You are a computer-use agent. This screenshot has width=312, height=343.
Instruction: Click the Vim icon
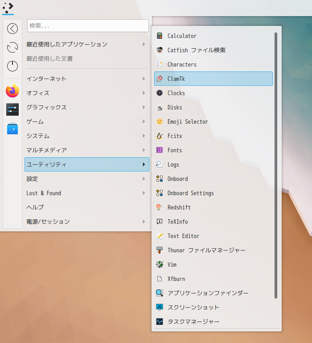coord(160,264)
